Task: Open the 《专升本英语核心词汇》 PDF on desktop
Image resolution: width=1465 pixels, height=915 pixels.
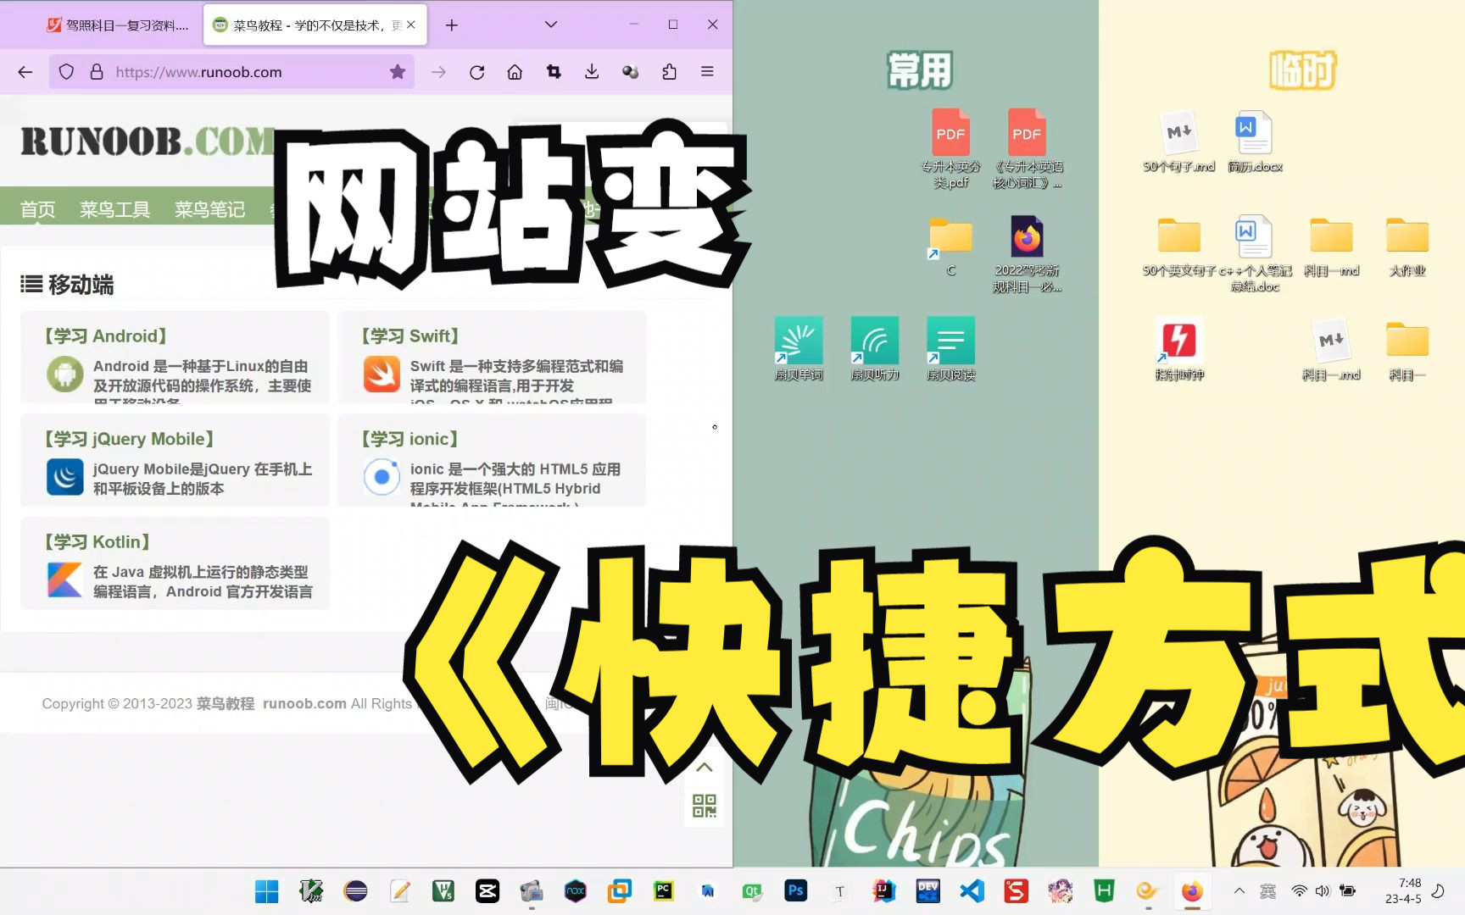Action: click(1027, 148)
